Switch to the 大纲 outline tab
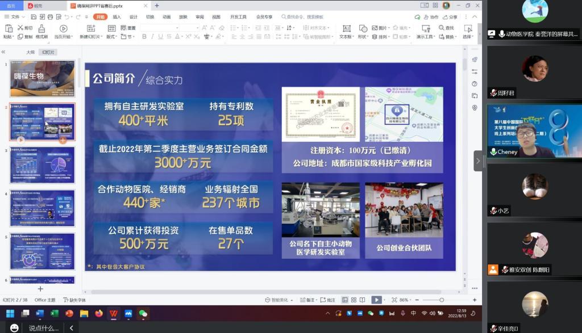Viewport: 582px width, 333px height. point(30,52)
